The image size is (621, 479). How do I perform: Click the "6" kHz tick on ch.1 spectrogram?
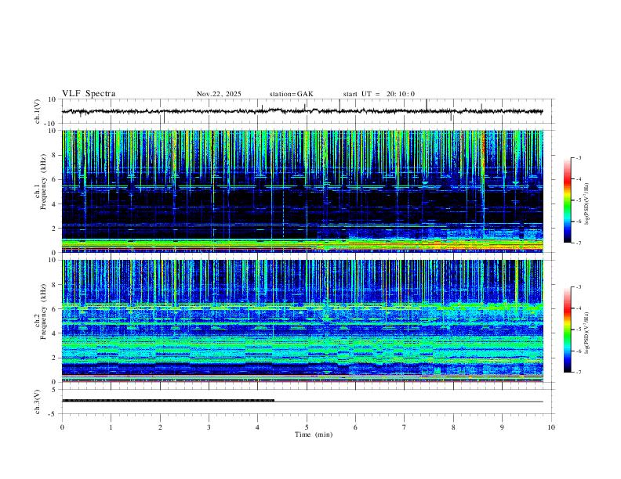pos(54,179)
